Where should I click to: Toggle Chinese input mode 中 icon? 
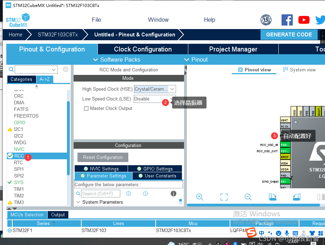tap(262, 233)
